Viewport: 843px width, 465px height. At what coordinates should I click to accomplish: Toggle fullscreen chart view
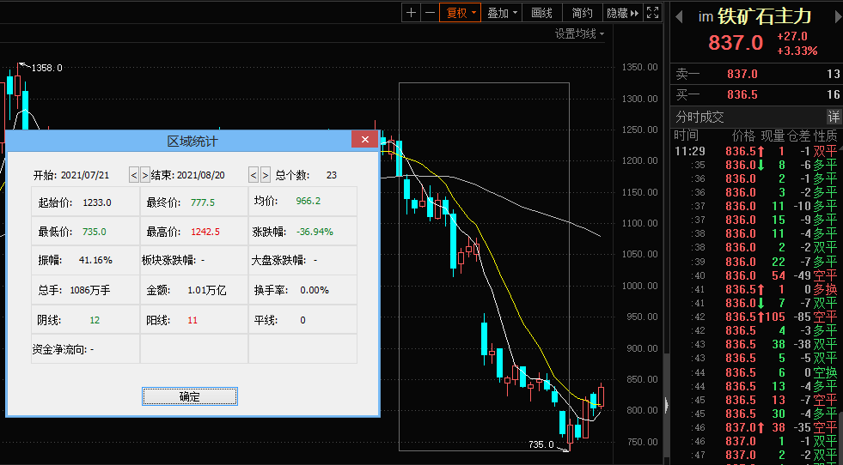coord(653,13)
